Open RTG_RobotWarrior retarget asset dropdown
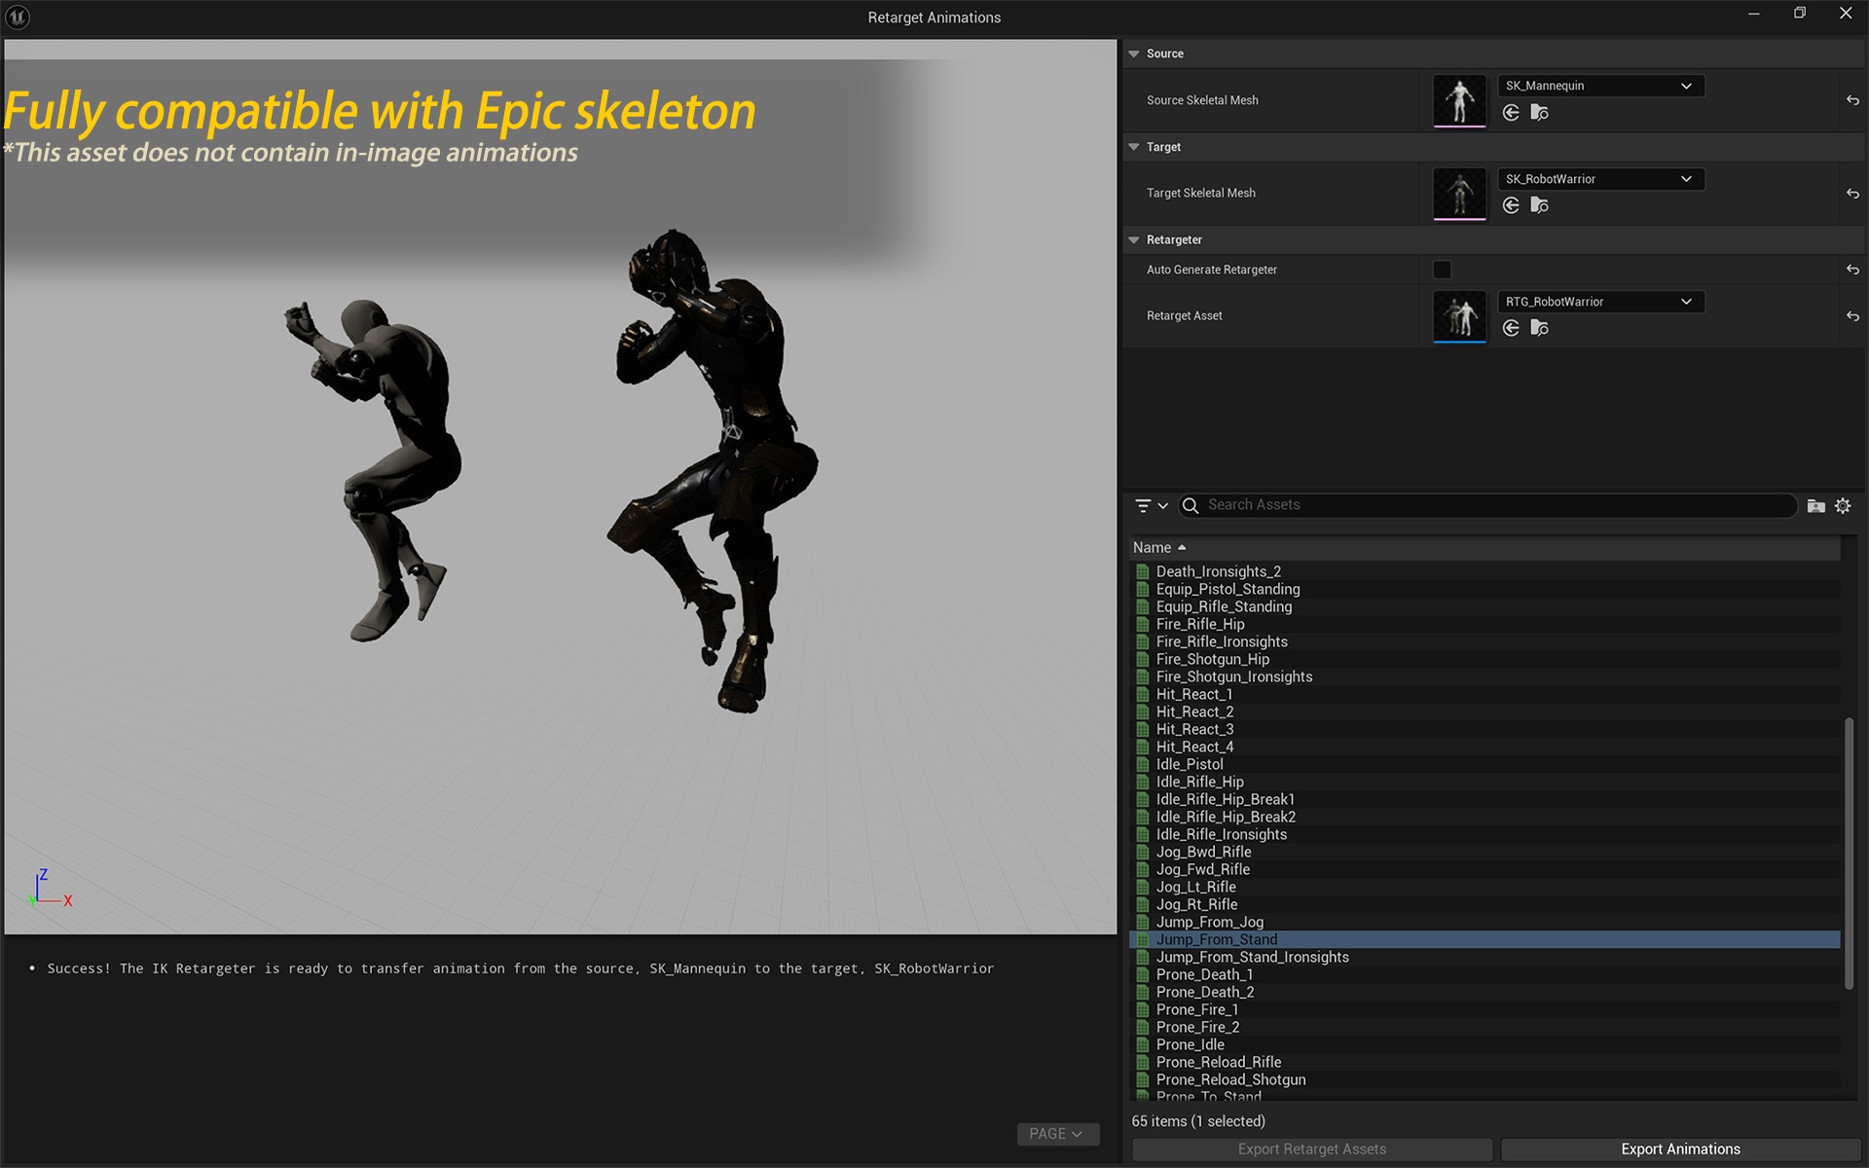This screenshot has height=1168, width=1869. [x=1600, y=302]
